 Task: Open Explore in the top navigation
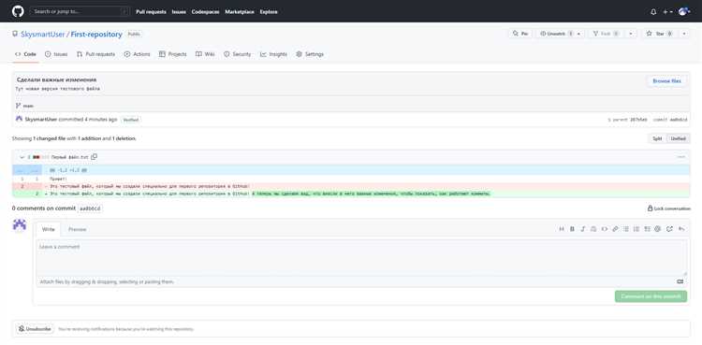(x=269, y=11)
